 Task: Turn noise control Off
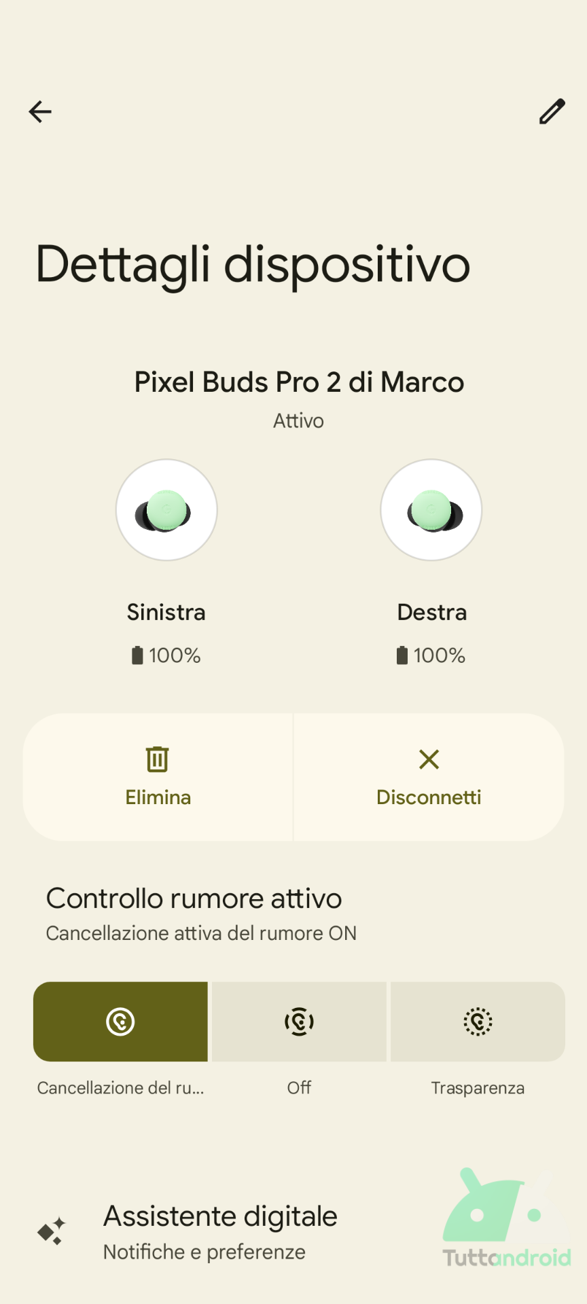pyautogui.click(x=299, y=1021)
